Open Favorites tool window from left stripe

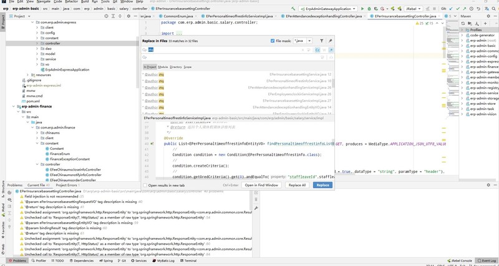[x=3, y=231]
